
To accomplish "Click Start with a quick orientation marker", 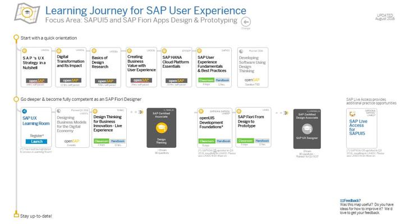I will pyautogui.click(x=16, y=38).
